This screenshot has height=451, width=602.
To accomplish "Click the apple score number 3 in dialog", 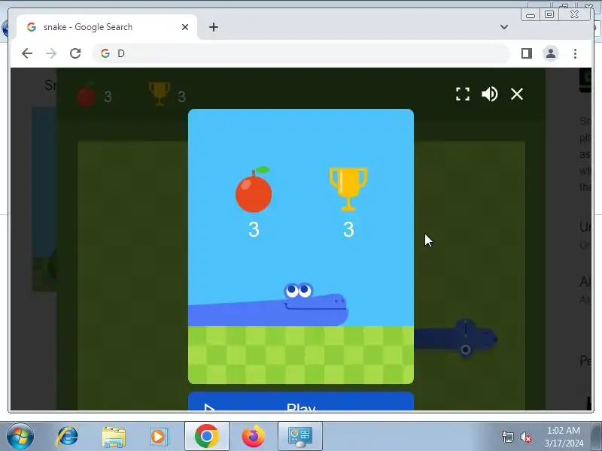I will pyautogui.click(x=254, y=229).
